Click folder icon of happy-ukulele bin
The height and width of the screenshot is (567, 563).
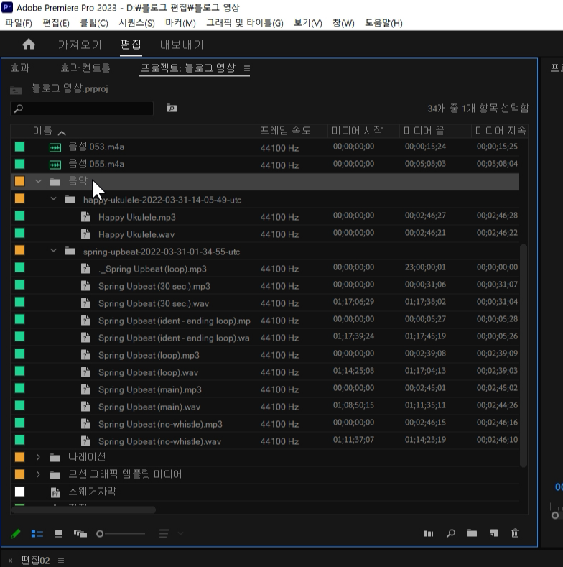click(x=70, y=200)
